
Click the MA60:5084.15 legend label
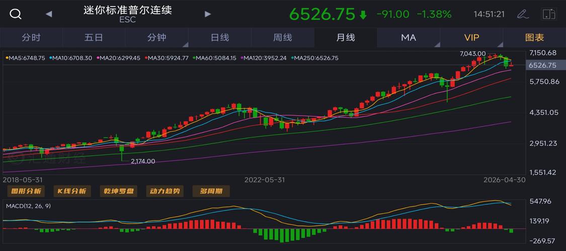pyautogui.click(x=215, y=58)
